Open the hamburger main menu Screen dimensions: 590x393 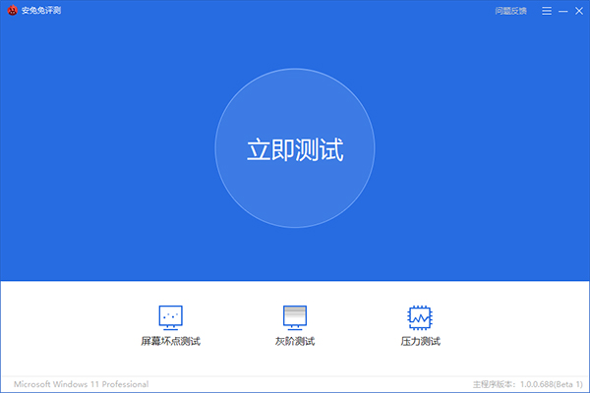[x=547, y=11]
